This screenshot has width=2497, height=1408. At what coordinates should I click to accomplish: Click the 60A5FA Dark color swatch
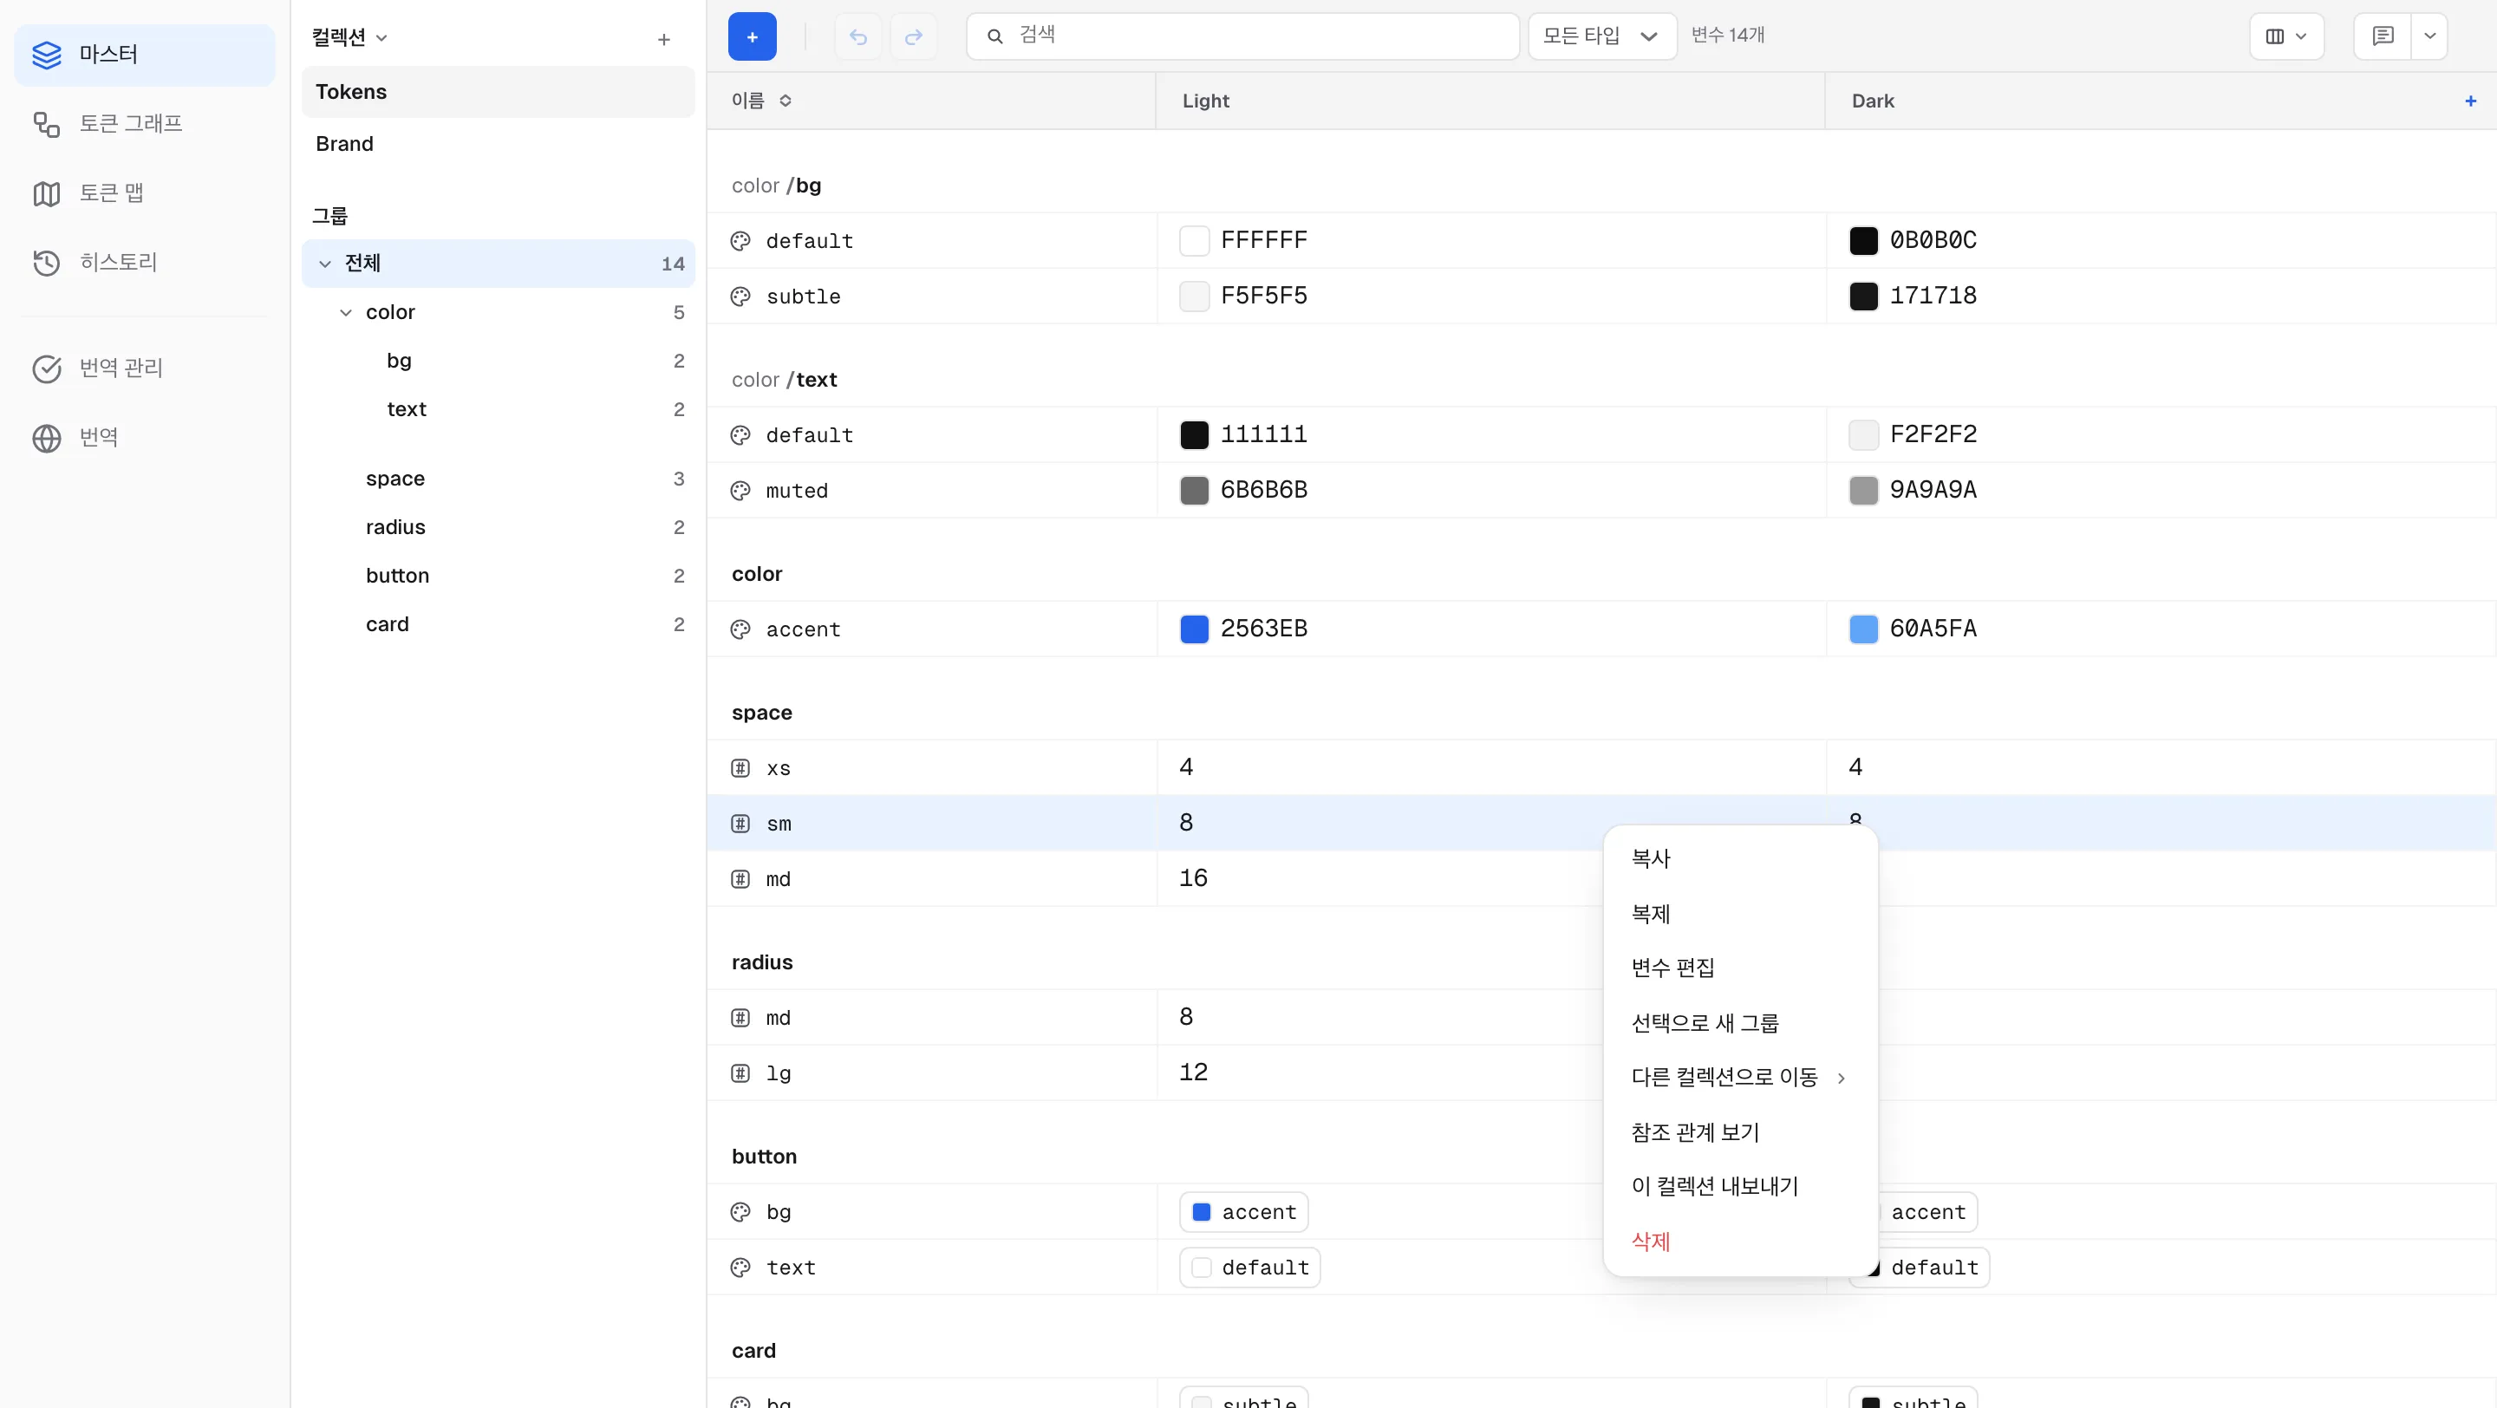click(x=1863, y=629)
